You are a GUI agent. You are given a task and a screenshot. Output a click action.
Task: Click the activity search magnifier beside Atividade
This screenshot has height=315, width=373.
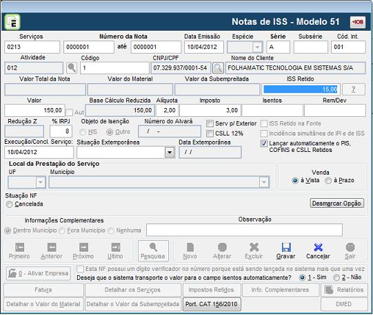tap(72, 68)
